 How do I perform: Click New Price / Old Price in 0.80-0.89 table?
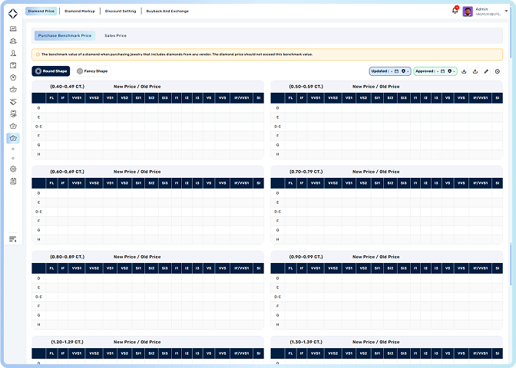pos(137,257)
